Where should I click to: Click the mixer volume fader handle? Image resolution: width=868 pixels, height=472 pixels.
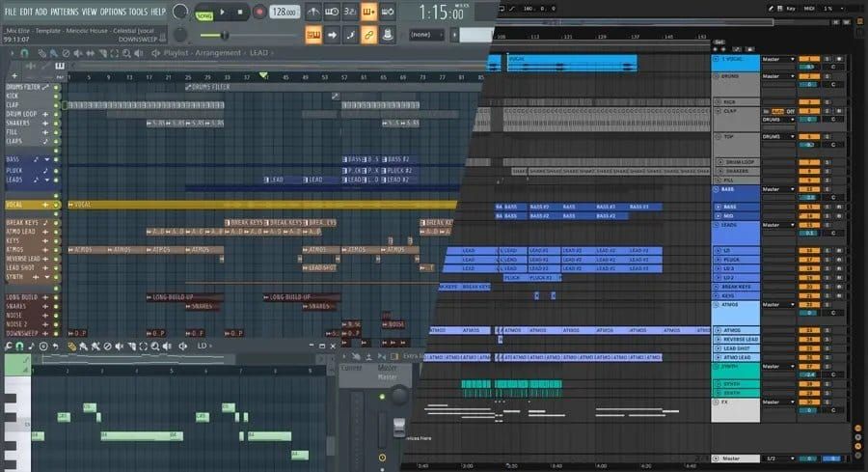[399, 428]
